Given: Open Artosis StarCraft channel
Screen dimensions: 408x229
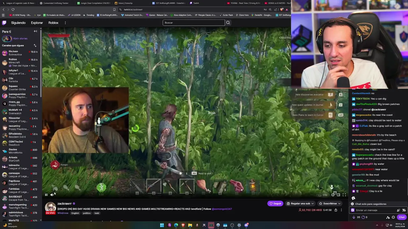Looking at the screenshot, I should [x=20, y=159].
